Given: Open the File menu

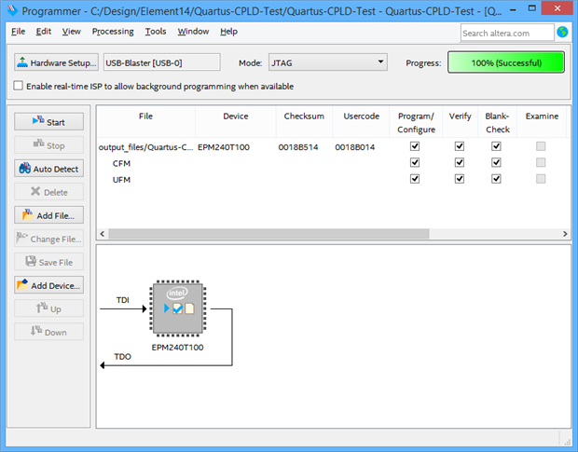Looking at the screenshot, I should pyautogui.click(x=18, y=32).
